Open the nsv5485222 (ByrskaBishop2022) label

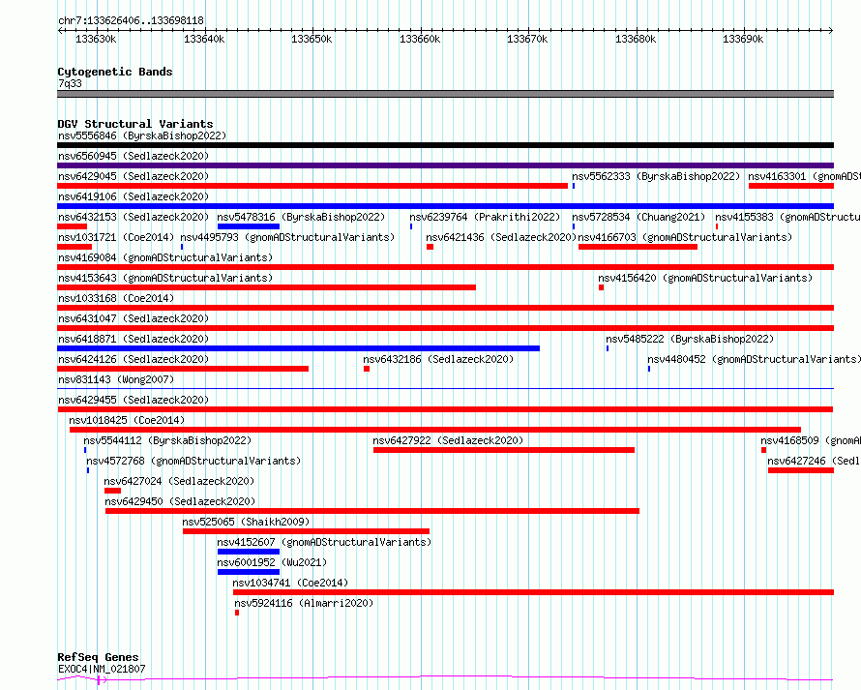(x=690, y=339)
